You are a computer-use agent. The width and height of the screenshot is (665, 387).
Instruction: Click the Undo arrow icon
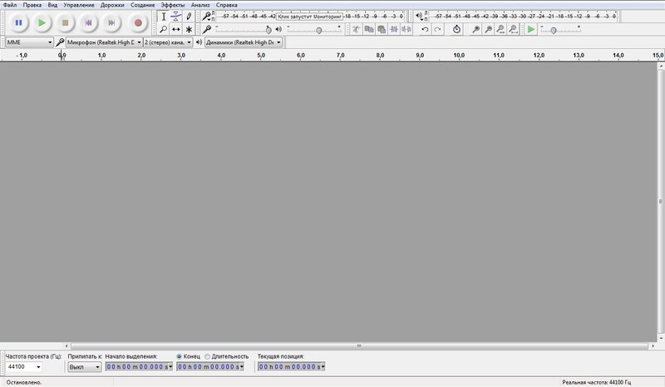pos(425,29)
